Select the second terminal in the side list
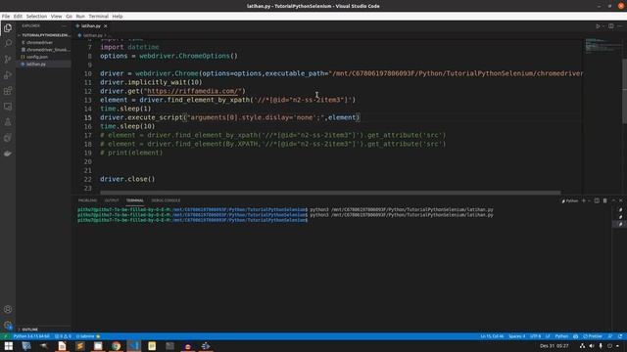The image size is (627, 352). [620, 217]
